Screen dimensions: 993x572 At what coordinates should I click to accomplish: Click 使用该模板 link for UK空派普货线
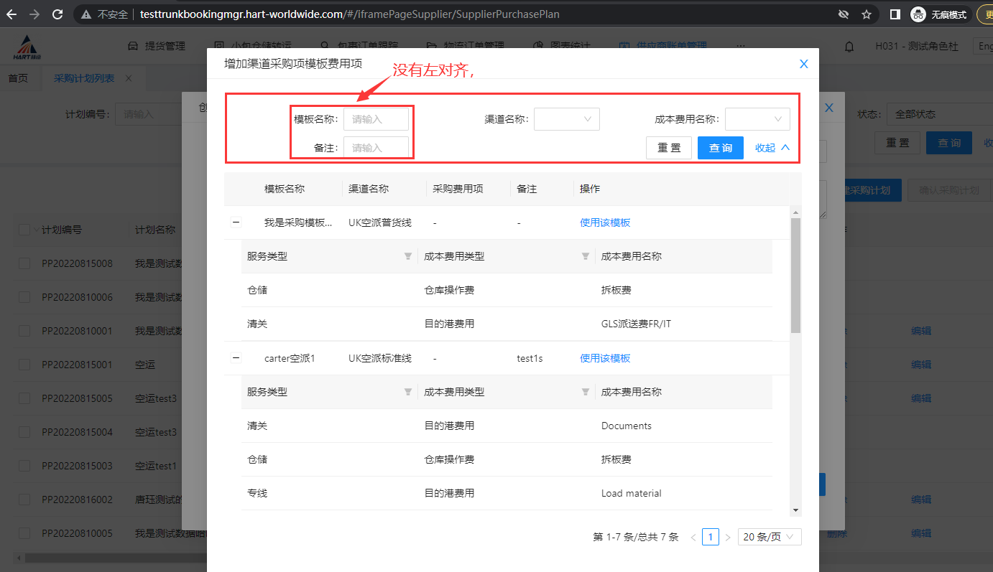tap(605, 222)
